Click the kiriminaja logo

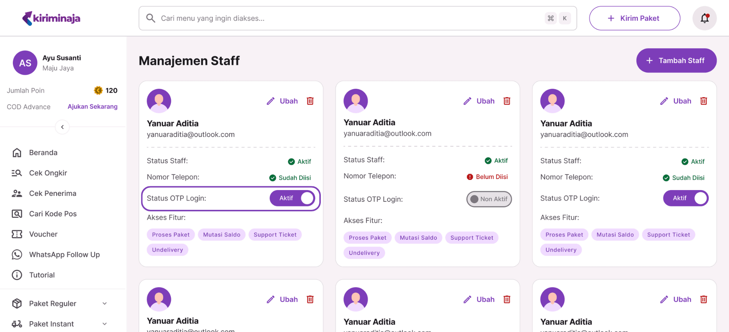(x=51, y=18)
